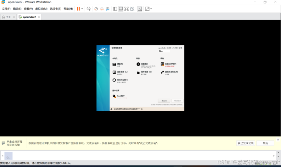Screen dimensions: 281x167
Task: Open the 文件(F) menu
Action: click(6, 9)
